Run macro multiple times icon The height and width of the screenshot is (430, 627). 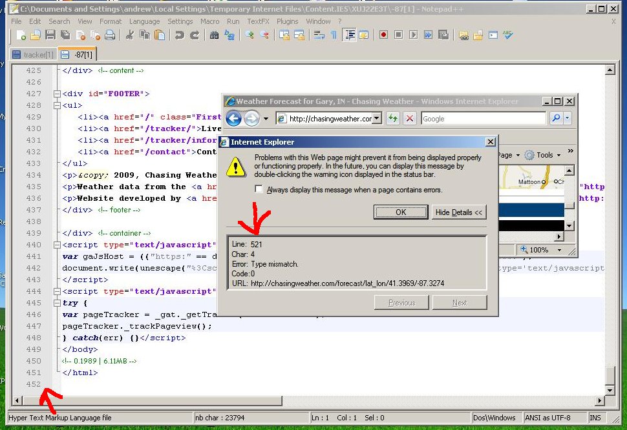(429, 35)
